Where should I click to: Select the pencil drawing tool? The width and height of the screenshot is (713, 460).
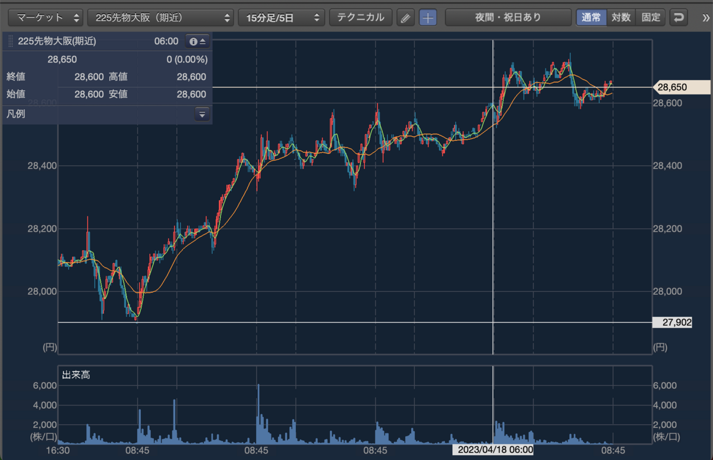[406, 17]
